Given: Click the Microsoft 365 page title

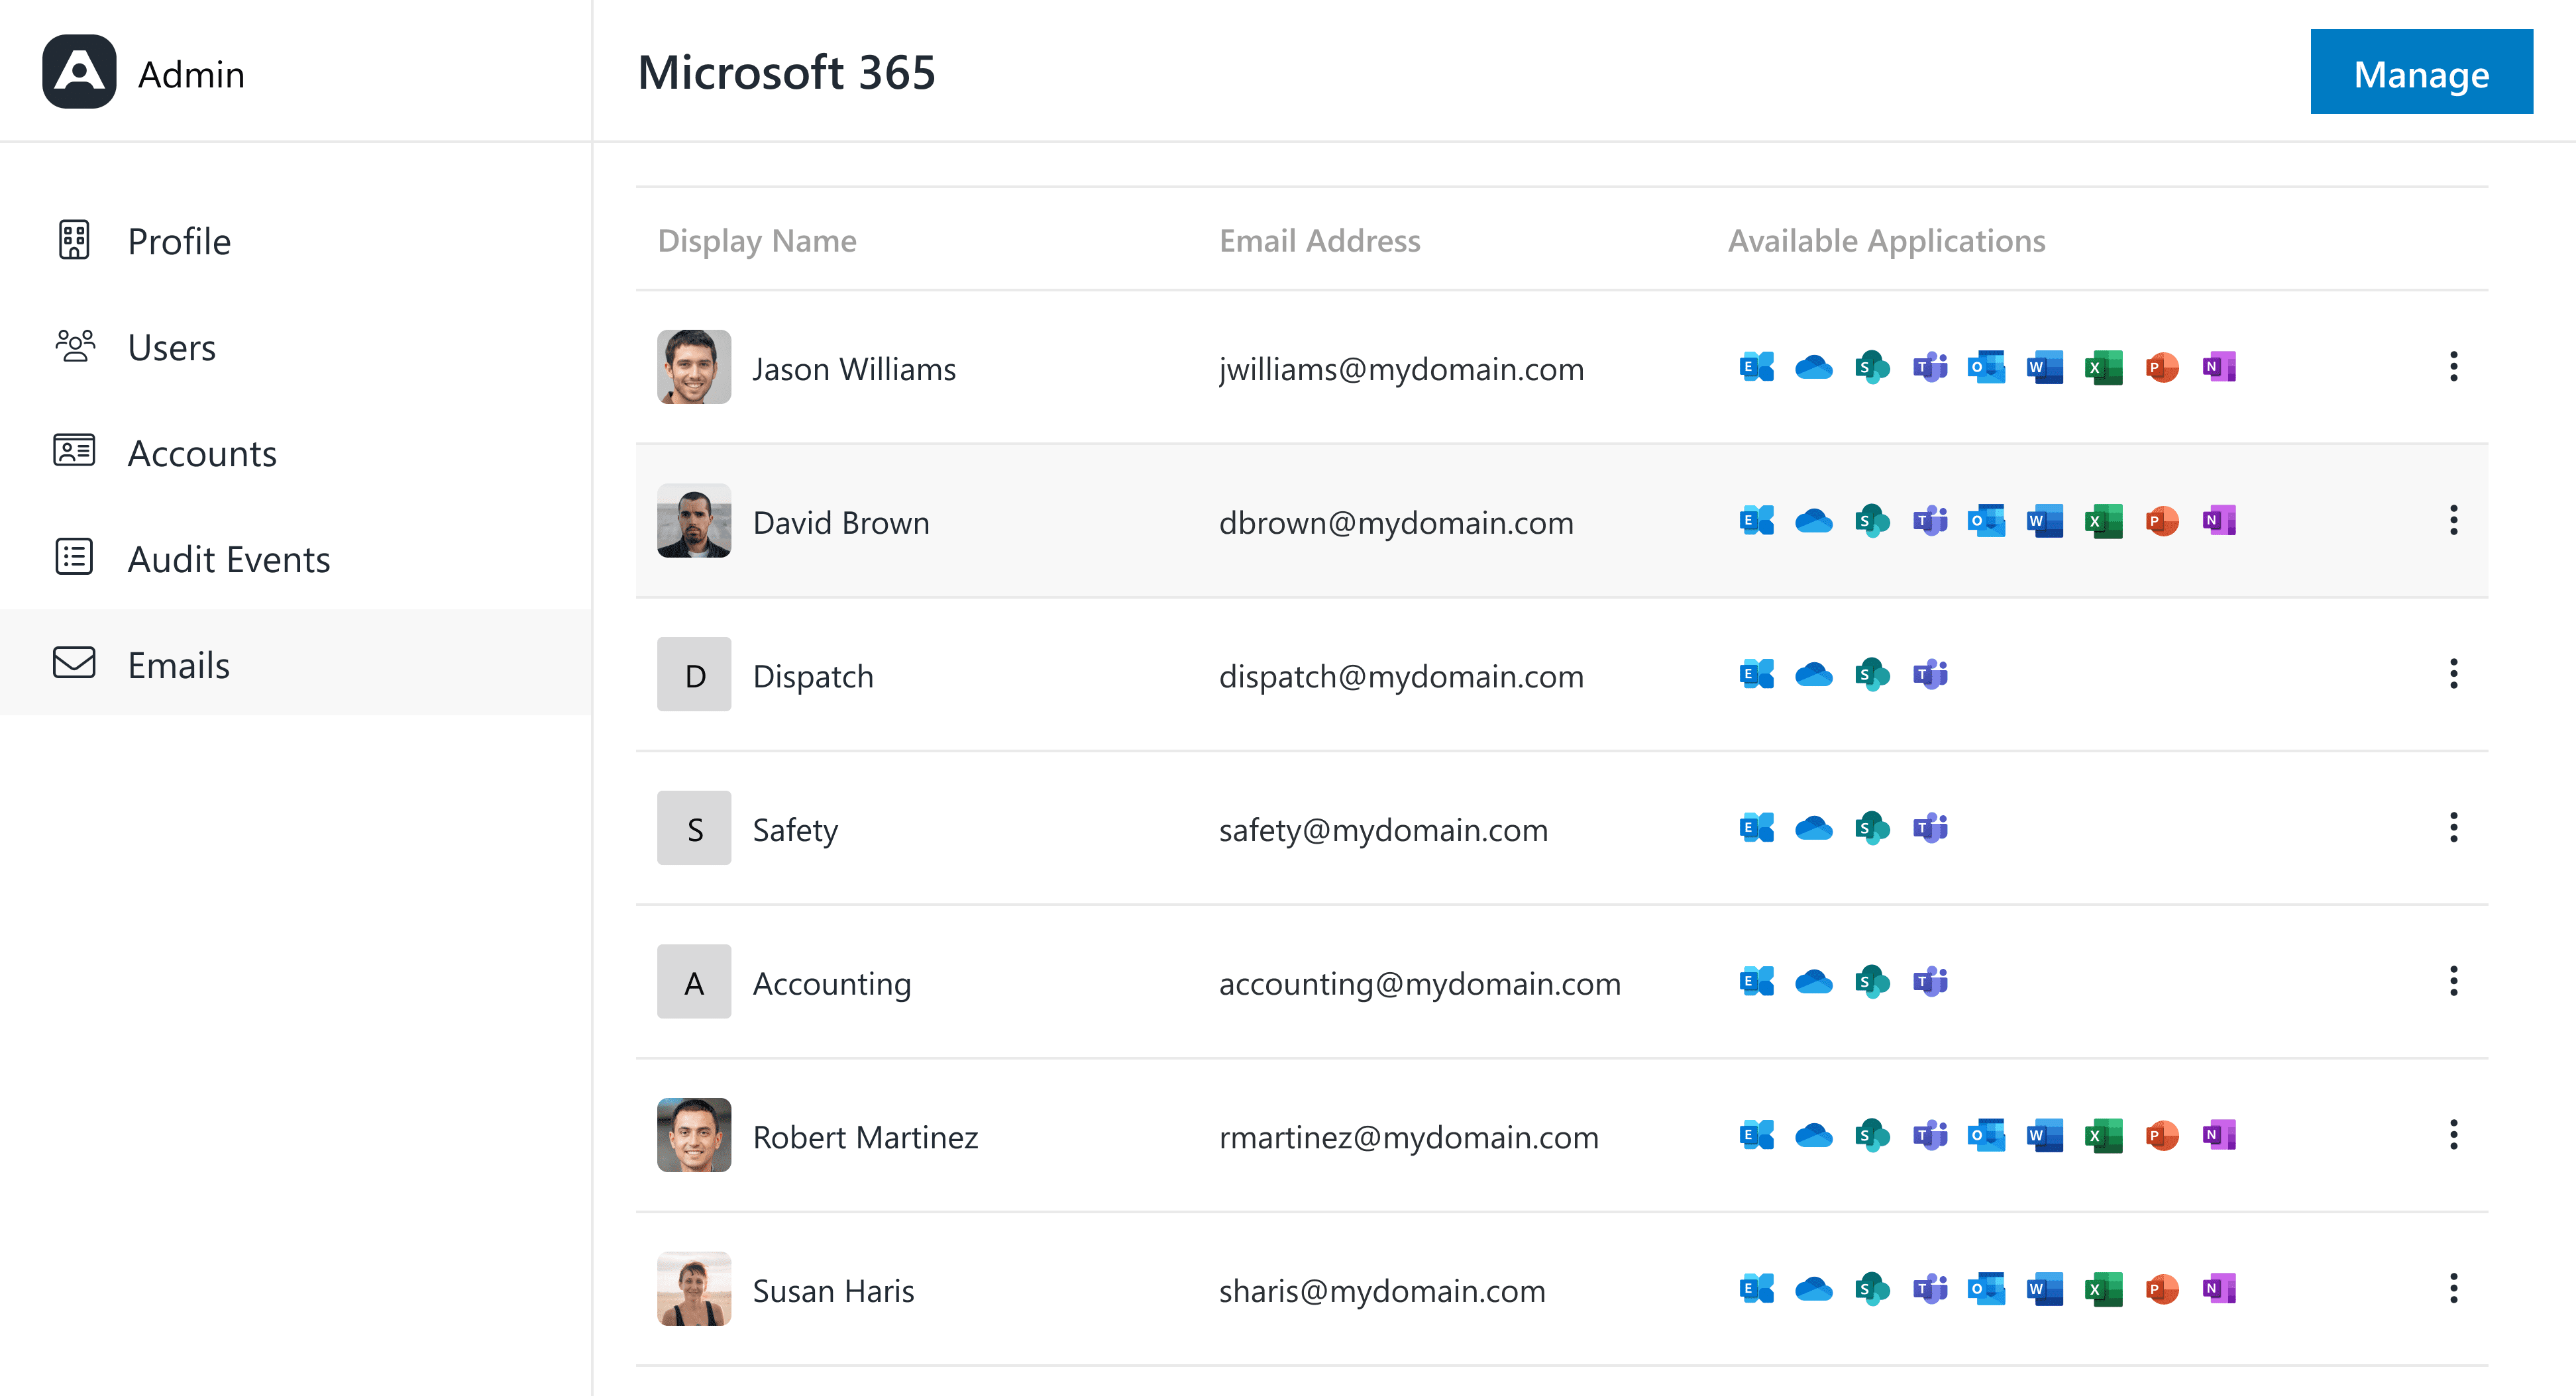Looking at the screenshot, I should [x=787, y=72].
